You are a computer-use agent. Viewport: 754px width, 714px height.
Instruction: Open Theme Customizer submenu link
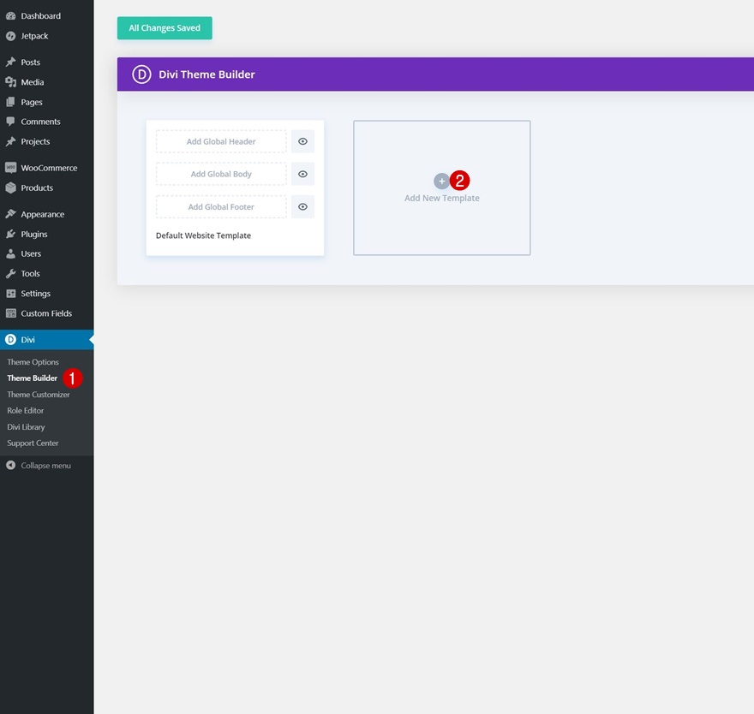pos(39,395)
